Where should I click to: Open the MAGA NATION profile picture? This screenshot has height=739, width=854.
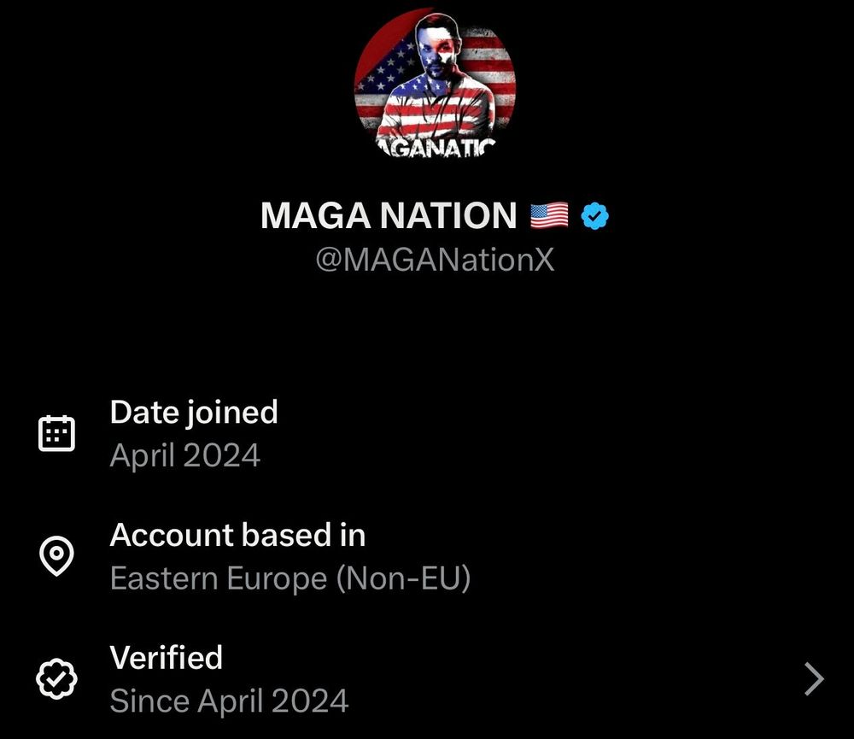435,84
